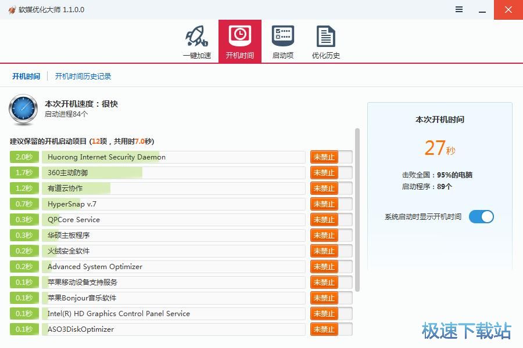The height and width of the screenshot is (348, 523).
Task: Click the startup list vertical scrollbar
Action: click(357, 210)
